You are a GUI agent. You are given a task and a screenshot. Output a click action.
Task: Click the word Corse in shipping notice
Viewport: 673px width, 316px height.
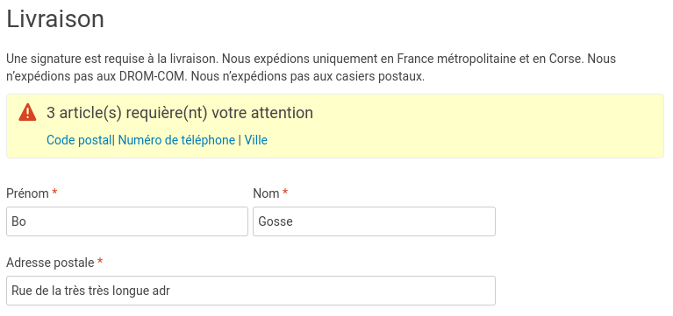(x=566, y=59)
